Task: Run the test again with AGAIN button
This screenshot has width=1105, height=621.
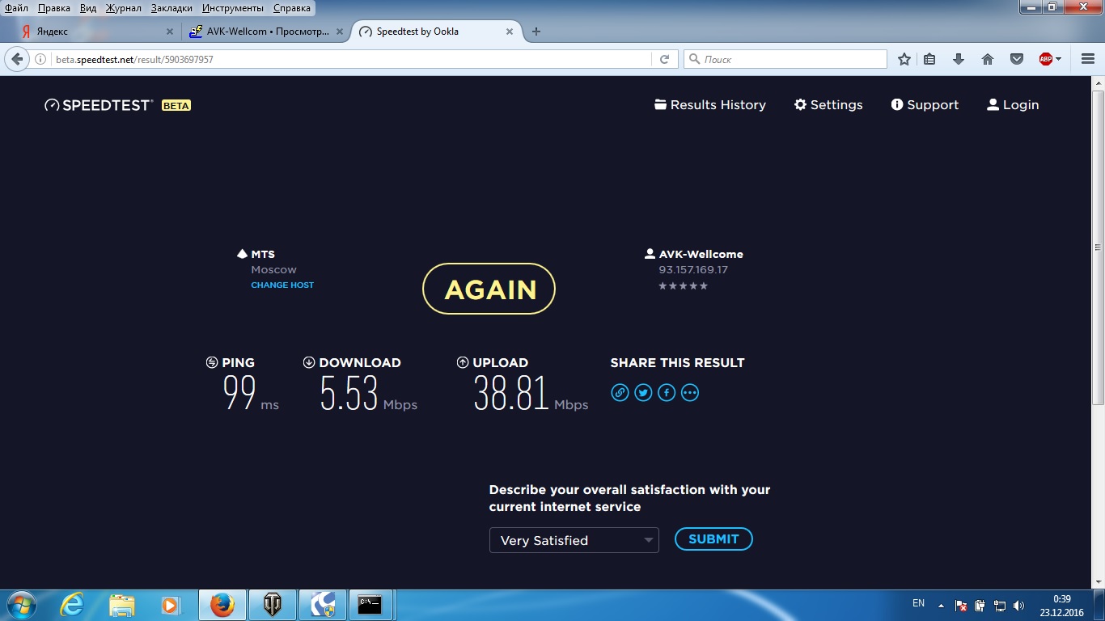Action: (489, 289)
